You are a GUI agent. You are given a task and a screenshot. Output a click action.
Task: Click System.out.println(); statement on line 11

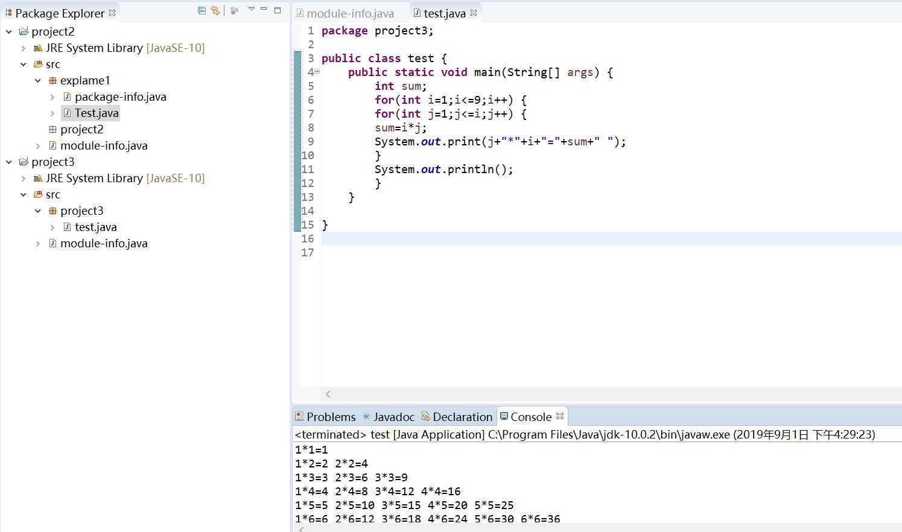tap(443, 169)
